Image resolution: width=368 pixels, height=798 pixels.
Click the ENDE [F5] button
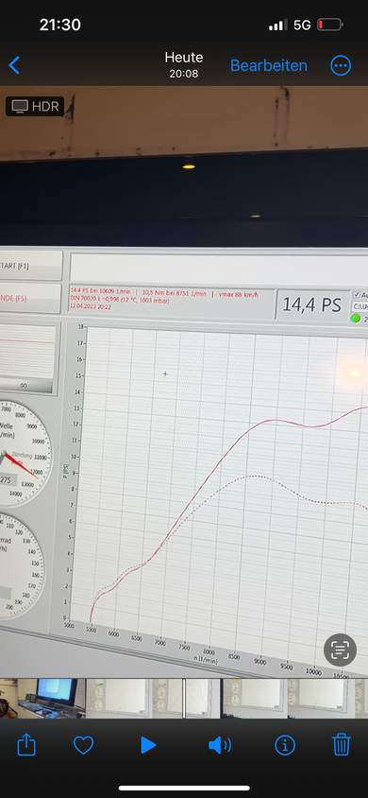[30, 298]
